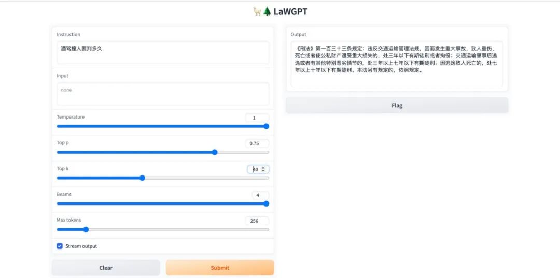Click the llama emoji icon in title
The image size is (560, 278).
click(x=257, y=12)
